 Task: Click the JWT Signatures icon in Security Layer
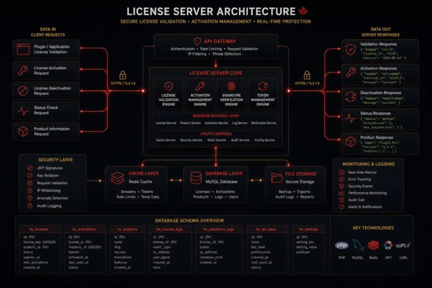click(x=30, y=168)
